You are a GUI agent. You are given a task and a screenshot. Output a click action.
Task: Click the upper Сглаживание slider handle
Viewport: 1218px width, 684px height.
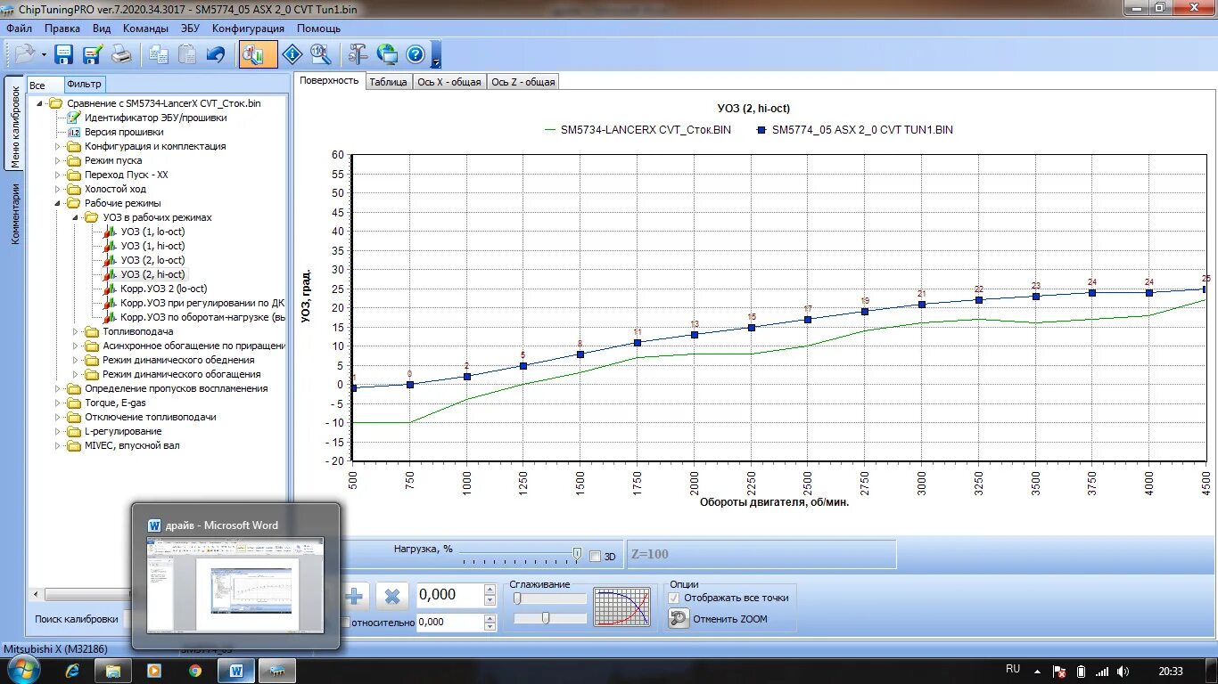[517, 598]
